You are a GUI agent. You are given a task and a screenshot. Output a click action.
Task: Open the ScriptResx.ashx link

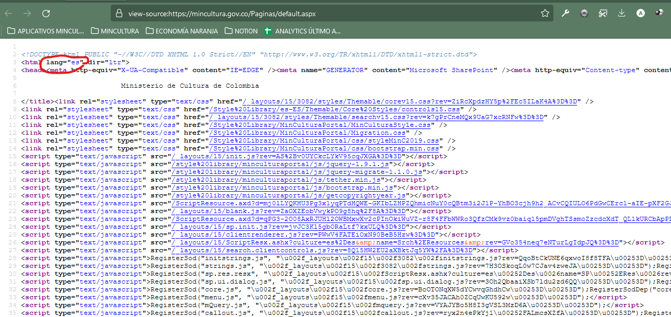(x=395, y=242)
